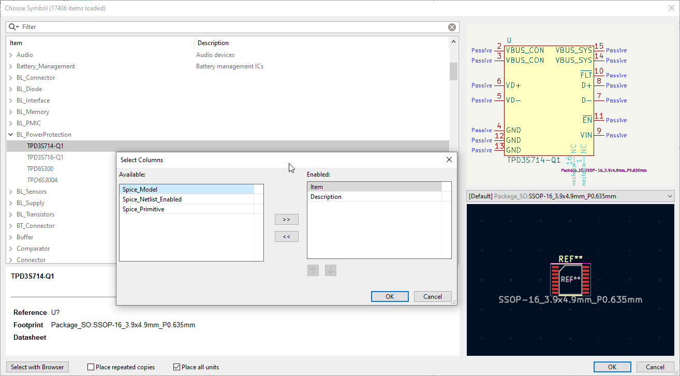Click the footprint preview thumbnail
The image size is (680, 376).
[570, 280]
